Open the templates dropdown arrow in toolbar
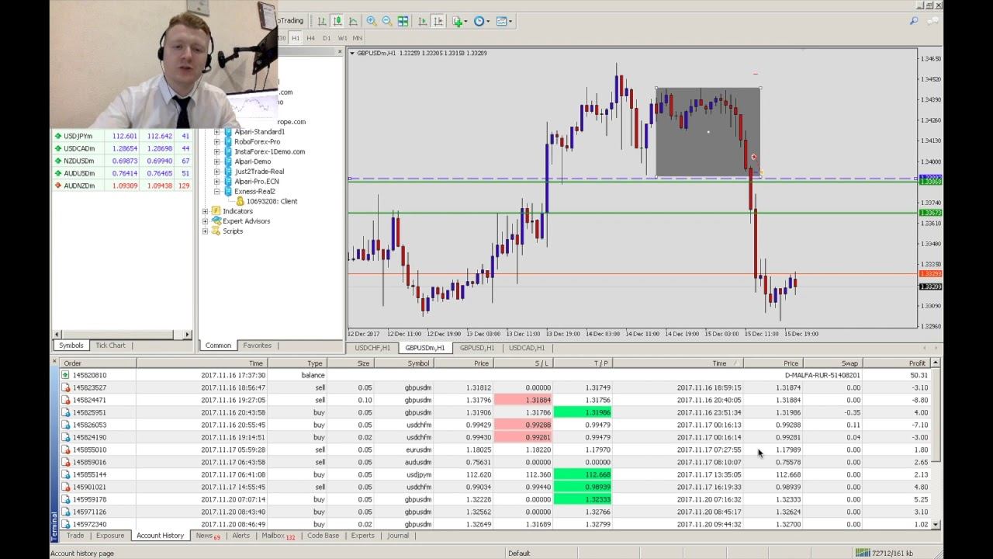Viewport: 993px width, 559px height. coord(510,22)
